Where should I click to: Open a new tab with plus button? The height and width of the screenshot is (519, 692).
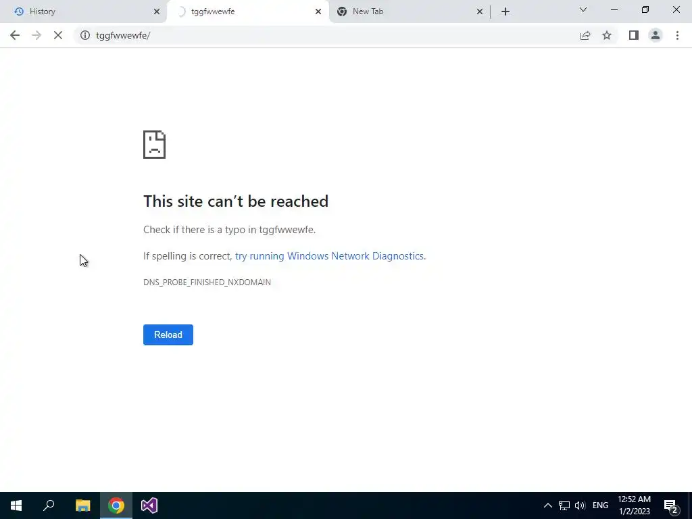coord(505,11)
